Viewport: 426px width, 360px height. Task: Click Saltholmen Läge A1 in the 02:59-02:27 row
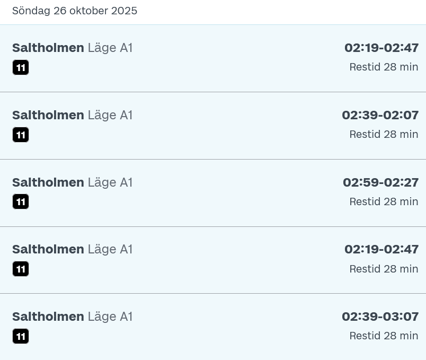click(73, 182)
